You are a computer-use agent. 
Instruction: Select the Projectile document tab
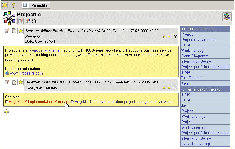36,5
